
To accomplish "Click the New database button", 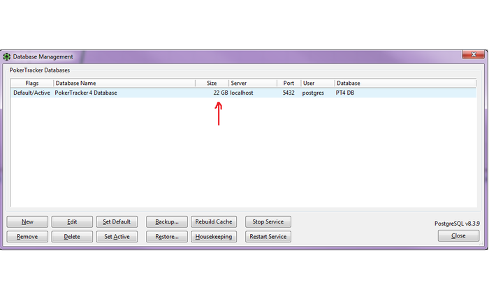I will pos(27,222).
